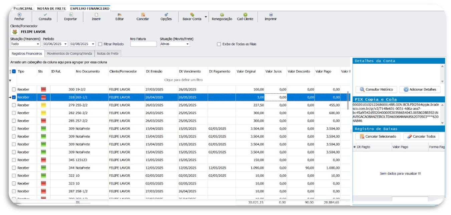Click the Nro Fatura input field

tap(143, 44)
